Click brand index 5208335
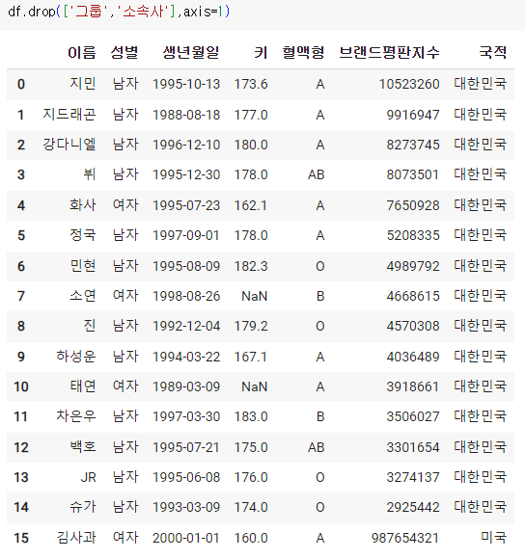 413,235
